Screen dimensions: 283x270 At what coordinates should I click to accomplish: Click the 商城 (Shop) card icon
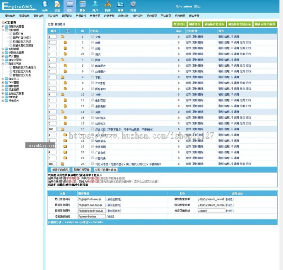(x=120, y=4)
